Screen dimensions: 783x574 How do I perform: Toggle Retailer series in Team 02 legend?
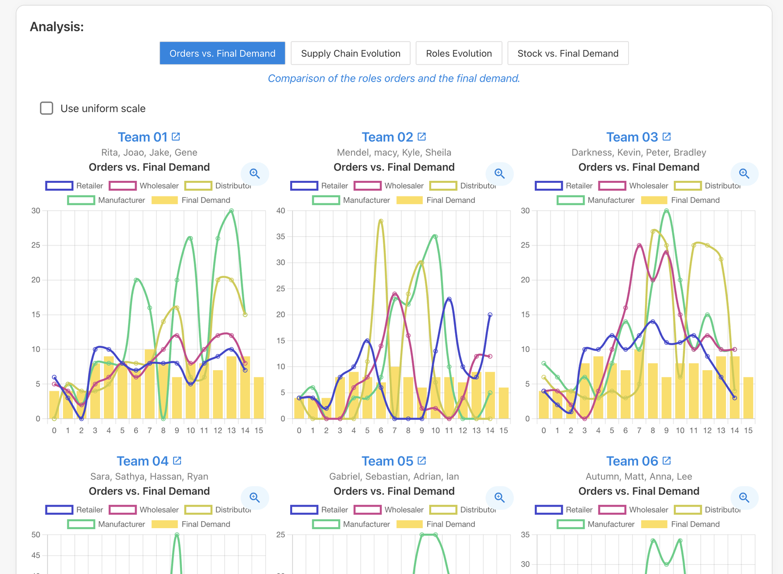[x=319, y=186]
